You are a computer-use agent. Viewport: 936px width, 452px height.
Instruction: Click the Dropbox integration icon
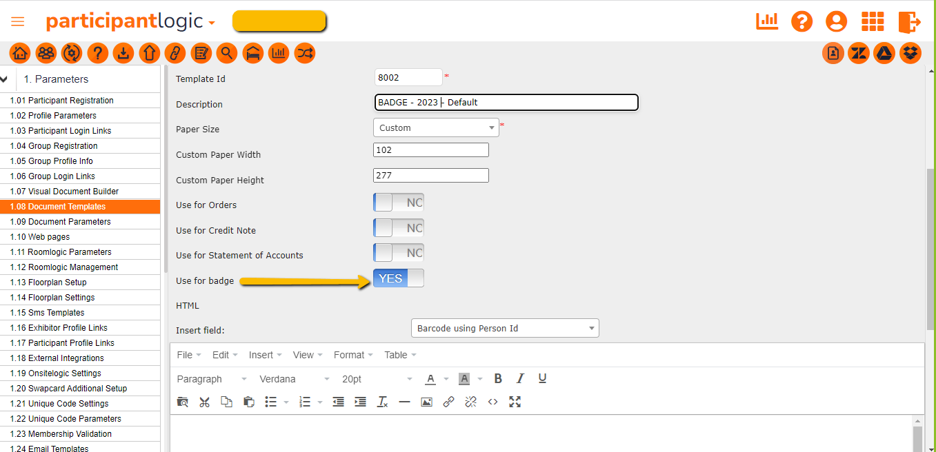pos(910,53)
